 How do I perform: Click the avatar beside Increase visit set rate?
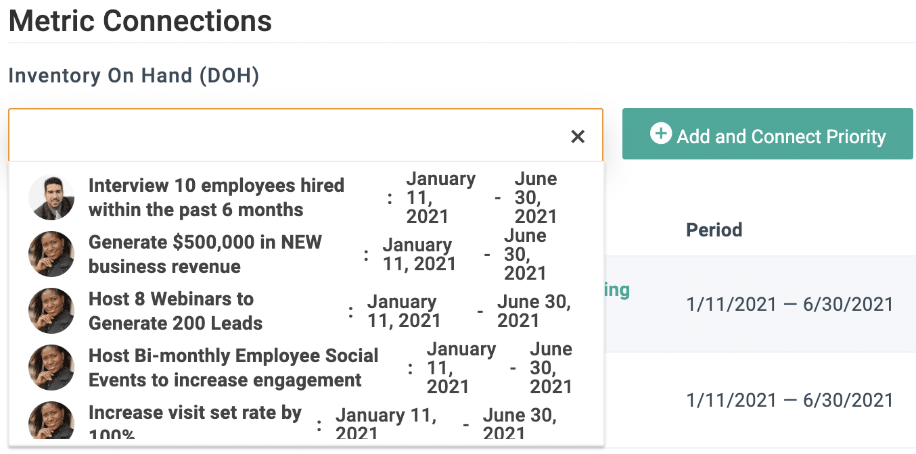click(x=51, y=422)
